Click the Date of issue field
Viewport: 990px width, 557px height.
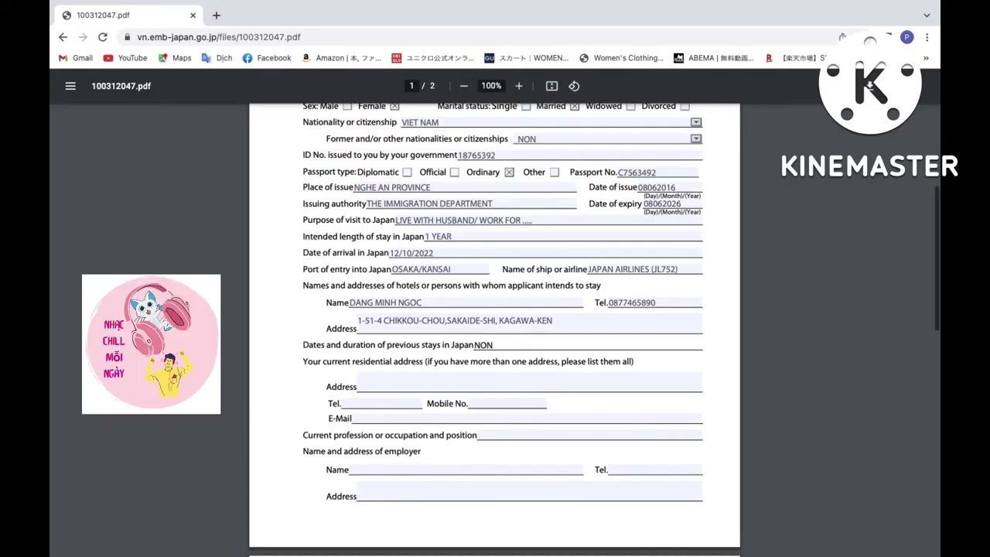[x=670, y=187]
